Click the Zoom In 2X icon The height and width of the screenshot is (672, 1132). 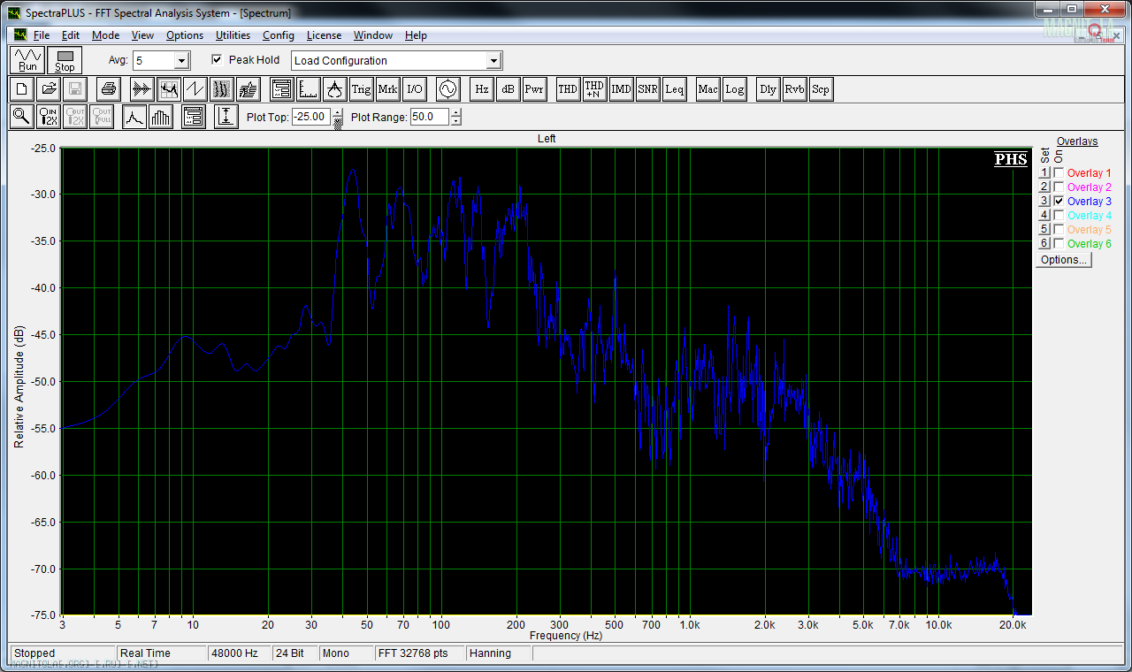49,117
